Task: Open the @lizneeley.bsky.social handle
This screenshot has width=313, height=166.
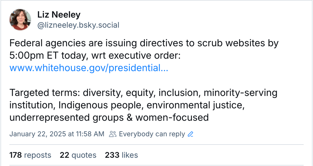Action: point(78,25)
